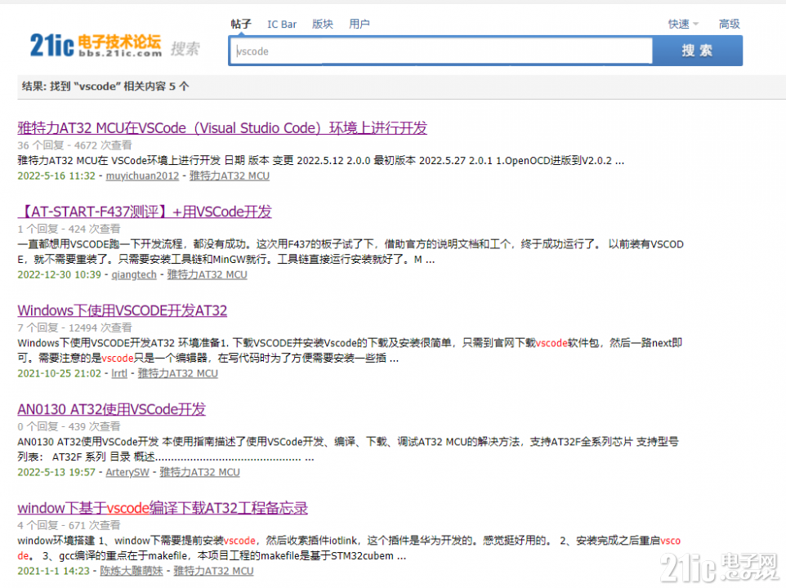Screen dimensions: 786x588
Task: Open 雅特力AT32 MCU board link beside ArterySW
Action: [x=199, y=472]
